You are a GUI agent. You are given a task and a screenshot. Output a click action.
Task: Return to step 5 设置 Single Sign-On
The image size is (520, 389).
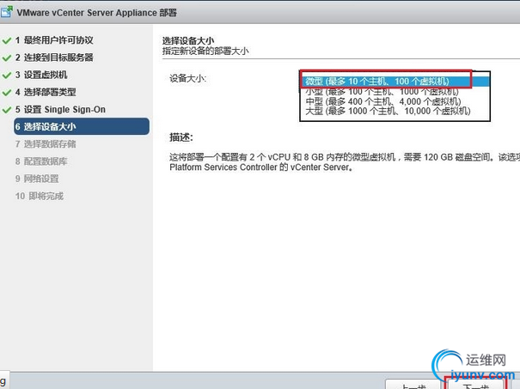click(60, 109)
